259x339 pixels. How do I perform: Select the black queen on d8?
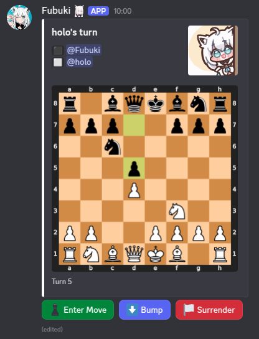click(134, 104)
